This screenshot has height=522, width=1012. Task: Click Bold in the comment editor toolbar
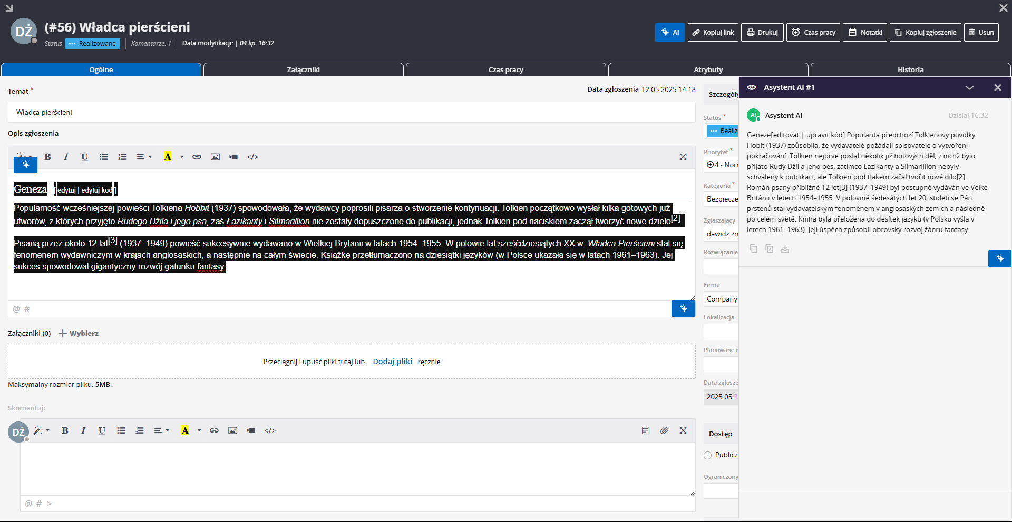tap(65, 430)
